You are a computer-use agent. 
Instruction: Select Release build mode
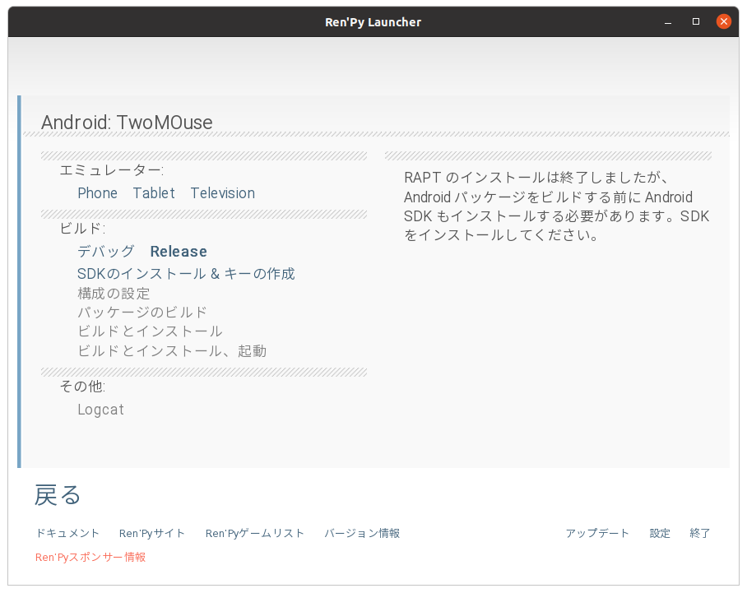pos(179,251)
